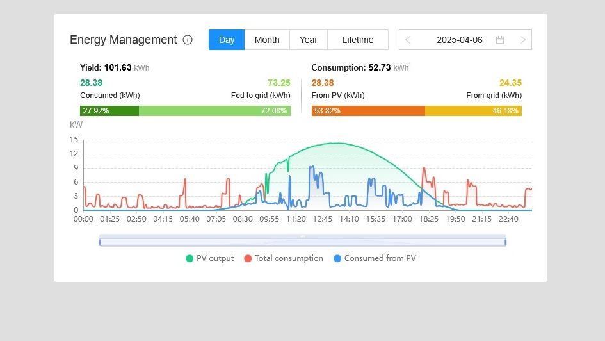Image resolution: width=605 pixels, height=341 pixels.
Task: Go to previous day arrow
Action: point(408,40)
